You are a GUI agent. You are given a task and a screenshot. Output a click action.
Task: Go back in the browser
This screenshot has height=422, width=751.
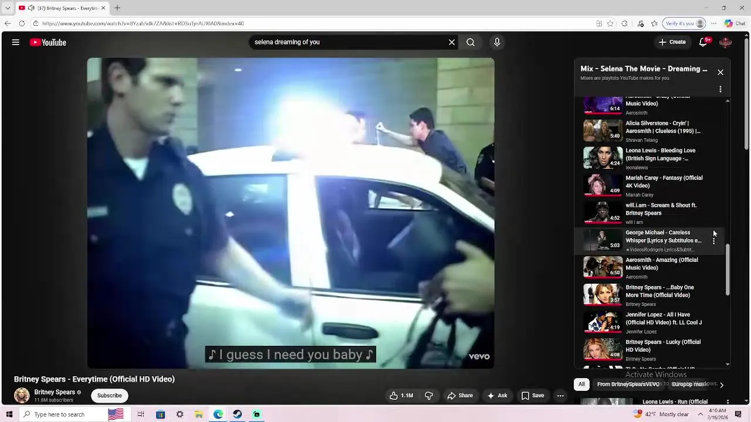7,23
